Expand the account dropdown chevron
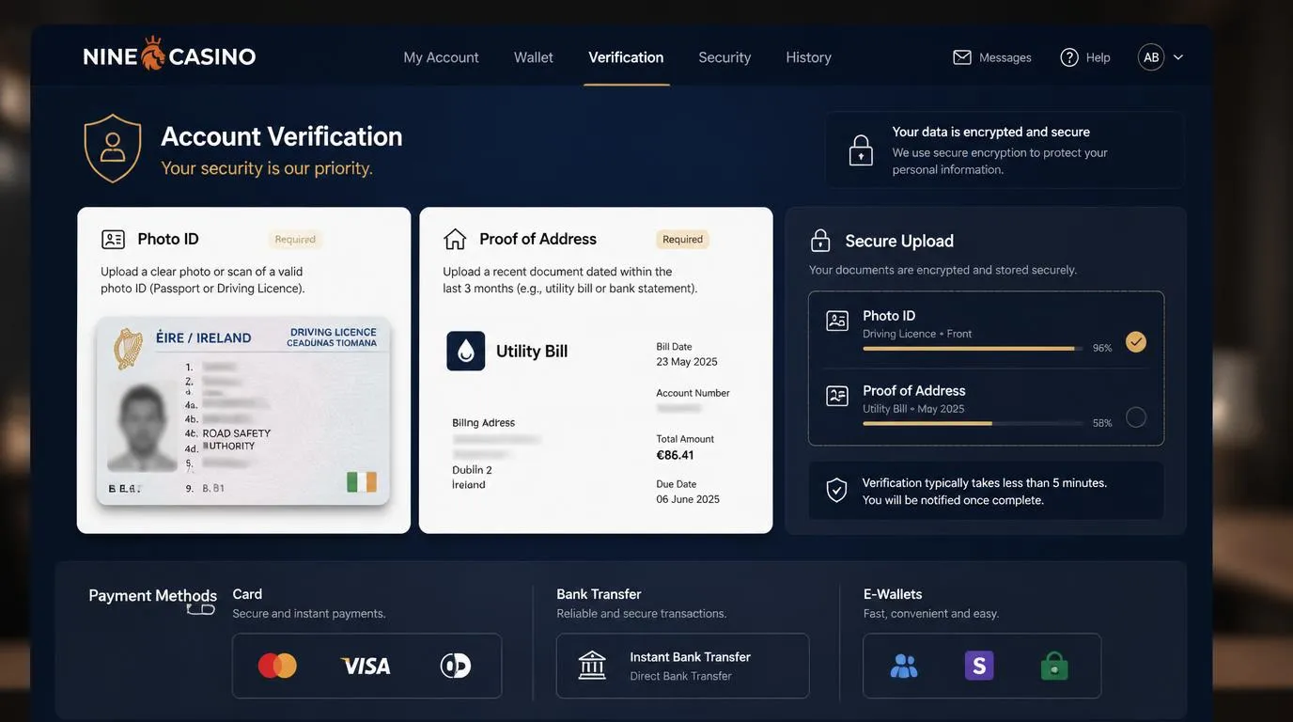Screen dimensions: 1293x722 point(1178,57)
